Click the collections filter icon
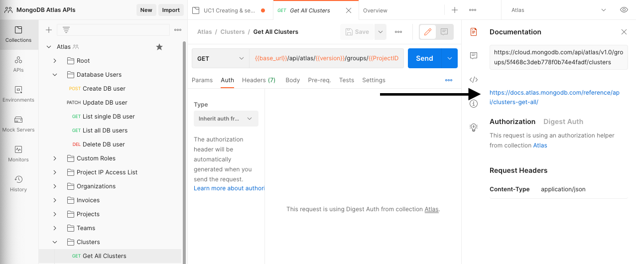This screenshot has width=636, height=264. tap(66, 30)
